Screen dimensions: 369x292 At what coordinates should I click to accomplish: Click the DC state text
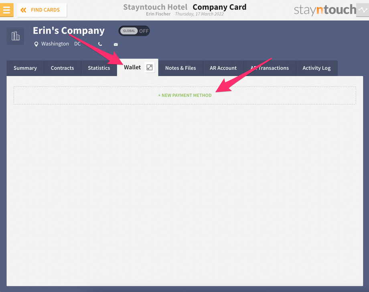tap(77, 44)
